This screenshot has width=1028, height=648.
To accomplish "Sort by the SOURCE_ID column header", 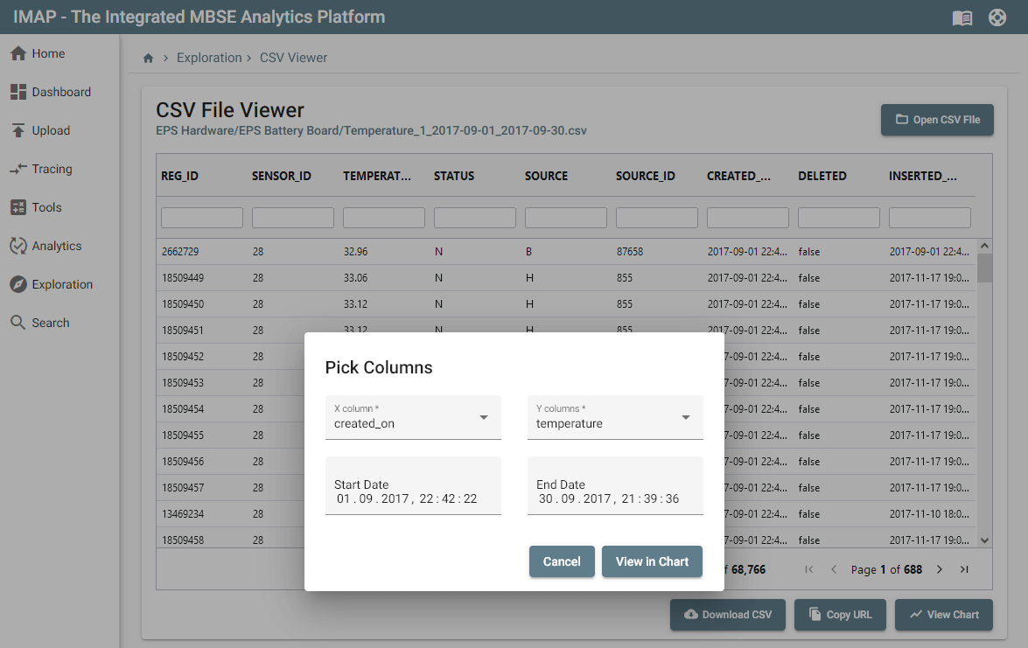I will pos(645,177).
